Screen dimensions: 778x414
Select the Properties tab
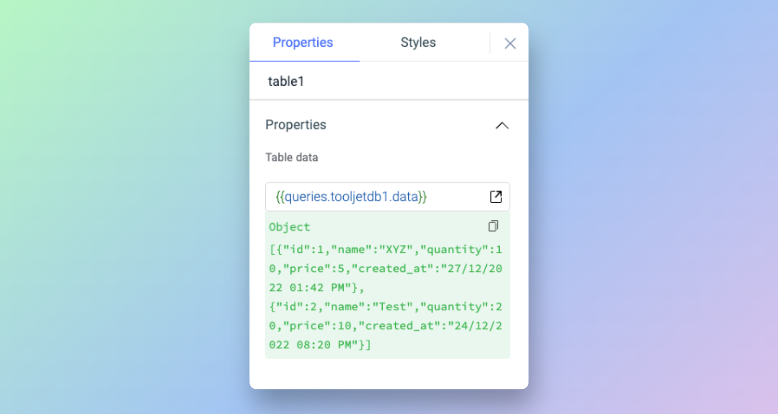click(303, 42)
